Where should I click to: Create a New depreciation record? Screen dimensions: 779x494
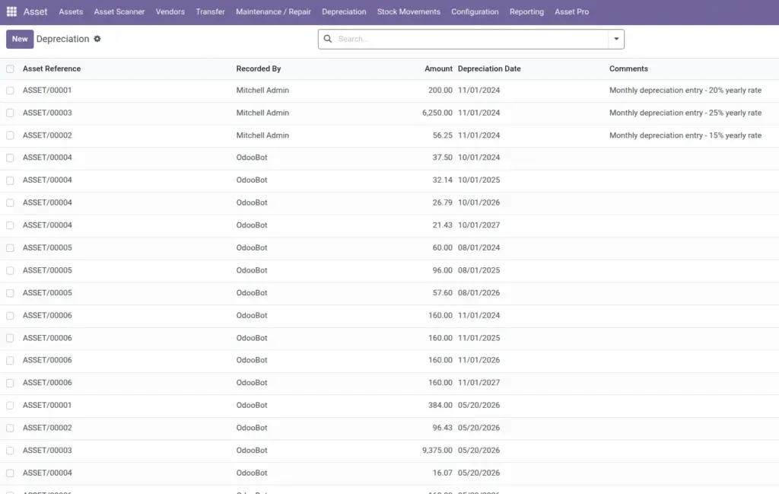pos(20,39)
